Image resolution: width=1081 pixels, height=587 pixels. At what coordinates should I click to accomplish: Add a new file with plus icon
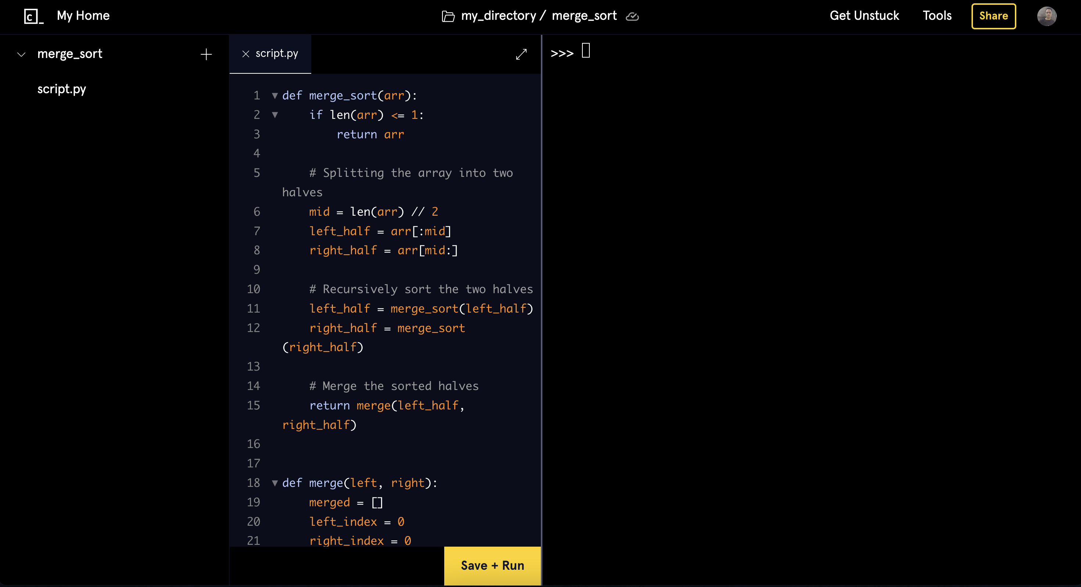(x=206, y=54)
